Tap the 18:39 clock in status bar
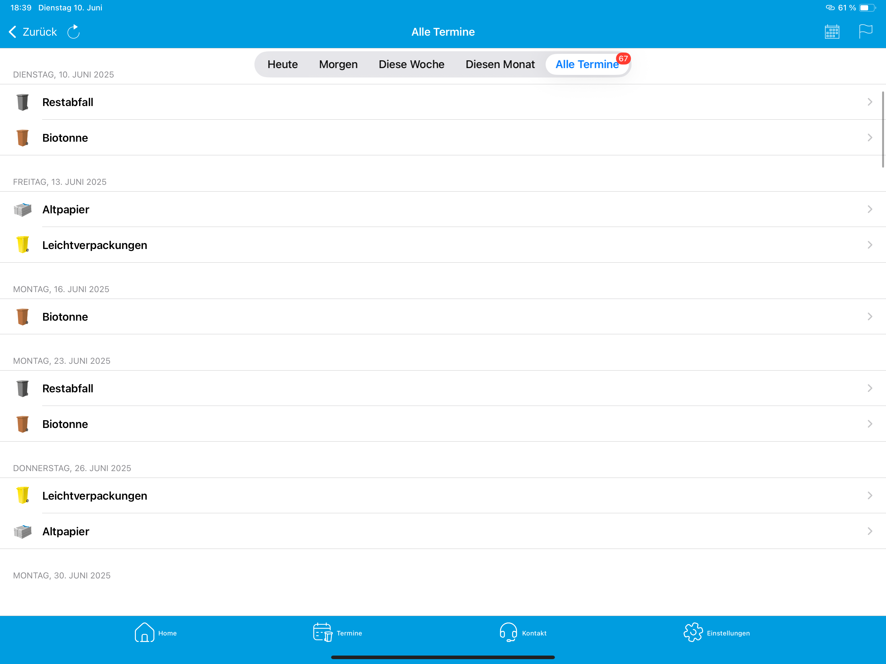Image resolution: width=886 pixels, height=664 pixels. pyautogui.click(x=21, y=7)
